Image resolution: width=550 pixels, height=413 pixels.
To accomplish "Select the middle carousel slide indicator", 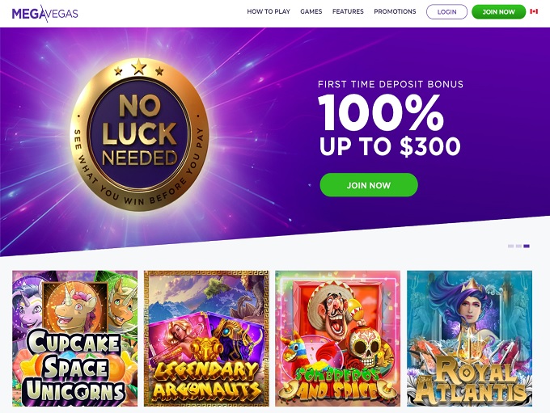I will click(x=518, y=246).
